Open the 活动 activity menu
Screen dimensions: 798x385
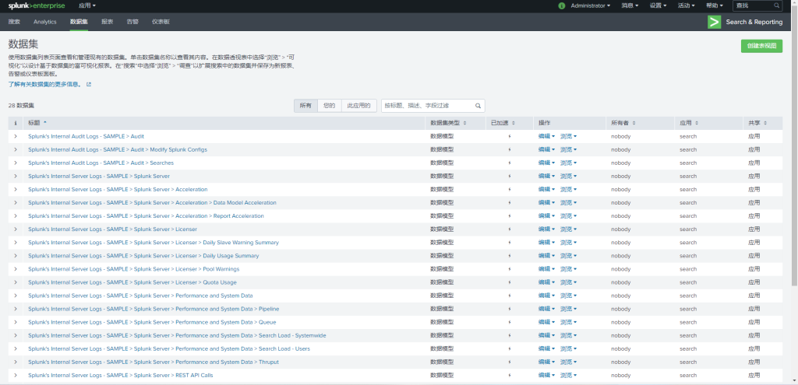pos(686,5)
